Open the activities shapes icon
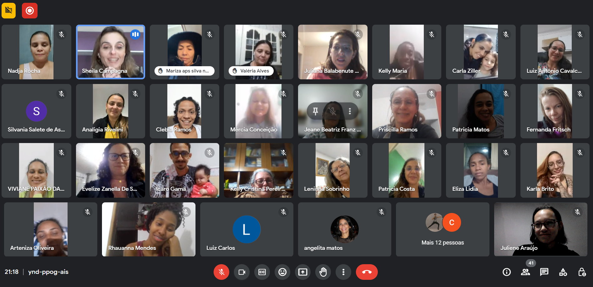 click(x=563, y=272)
